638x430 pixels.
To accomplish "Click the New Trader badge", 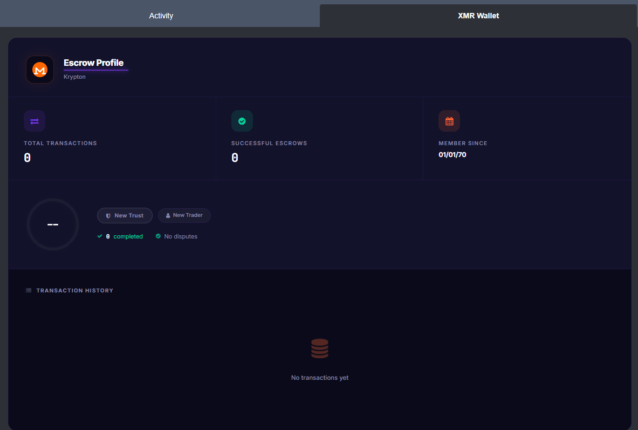I will [x=184, y=215].
